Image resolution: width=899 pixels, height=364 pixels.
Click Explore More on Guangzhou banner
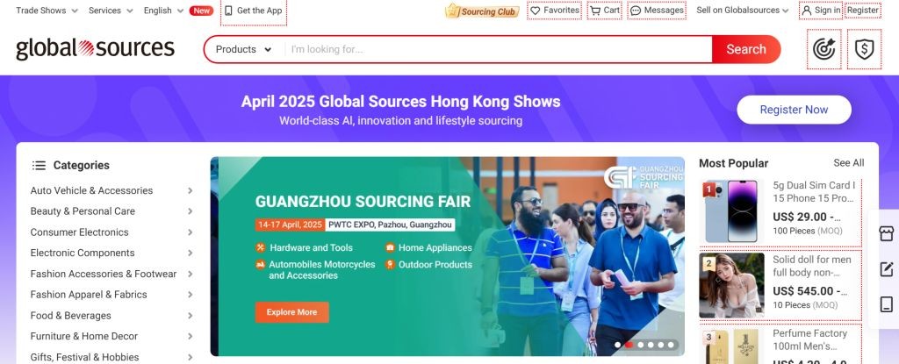pyautogui.click(x=291, y=312)
